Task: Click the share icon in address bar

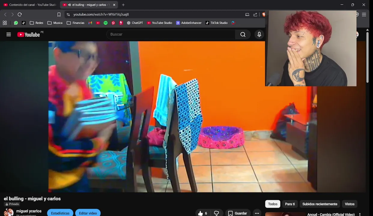Action: click(x=255, y=14)
